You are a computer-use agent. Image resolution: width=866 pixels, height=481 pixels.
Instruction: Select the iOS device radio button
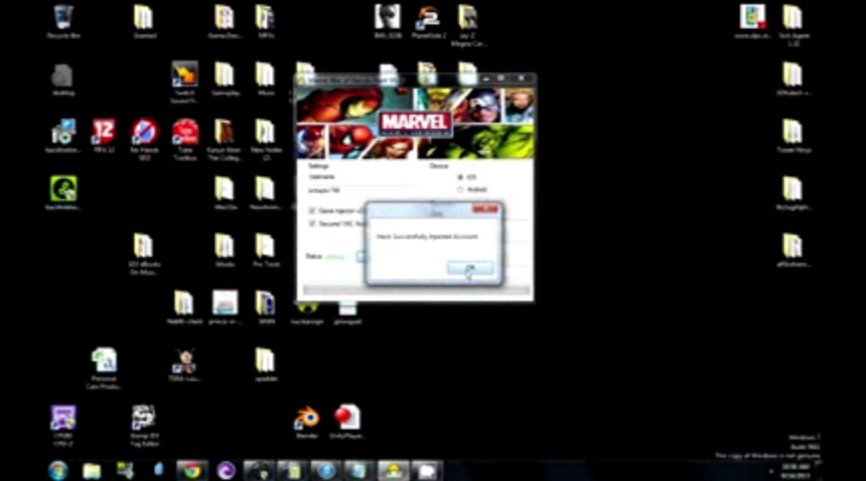click(x=460, y=178)
